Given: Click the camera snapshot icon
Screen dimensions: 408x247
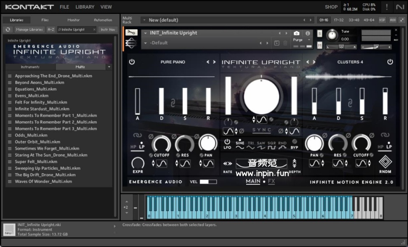Looking at the screenshot, I should 296,33.
